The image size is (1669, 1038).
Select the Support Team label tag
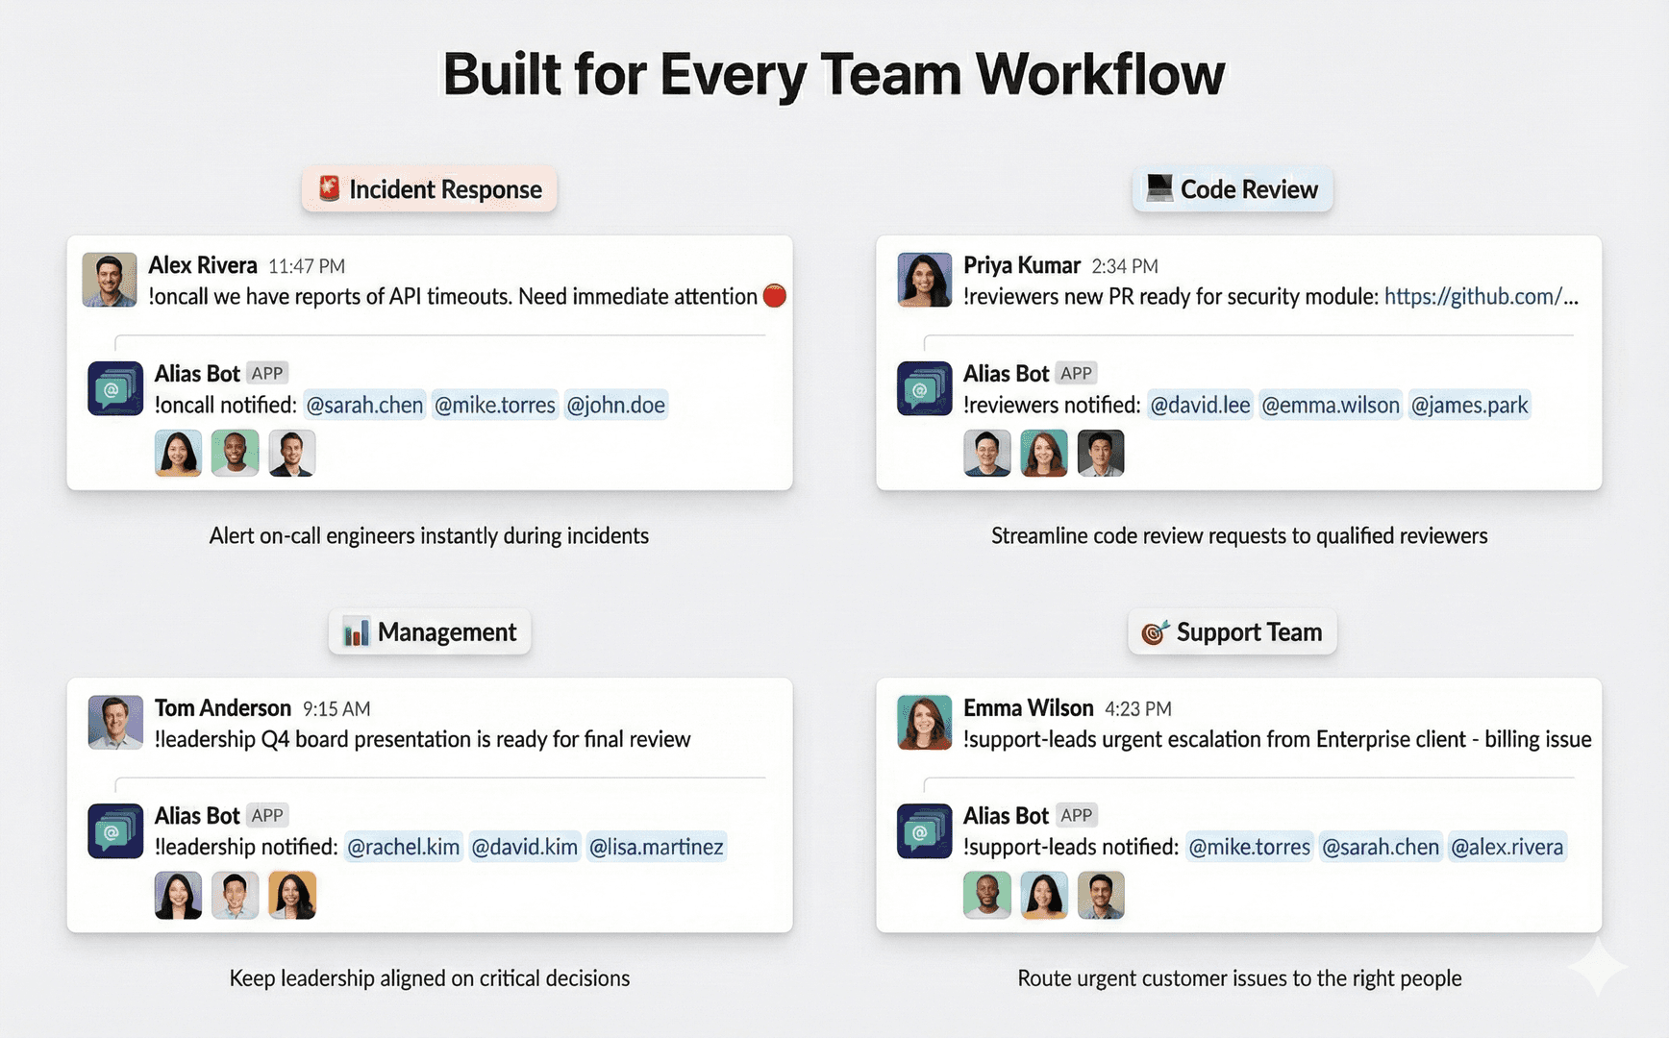click(x=1232, y=632)
